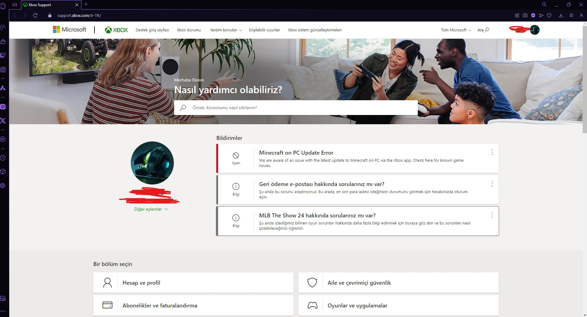Open options for Geri ödeme e-postası notification

click(x=492, y=184)
